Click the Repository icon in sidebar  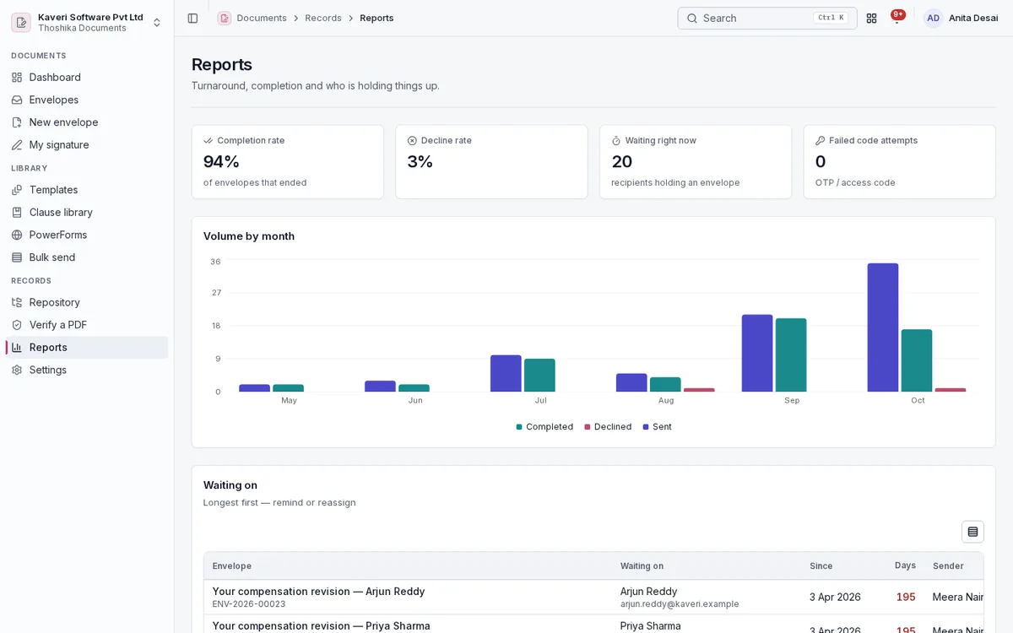(17, 302)
